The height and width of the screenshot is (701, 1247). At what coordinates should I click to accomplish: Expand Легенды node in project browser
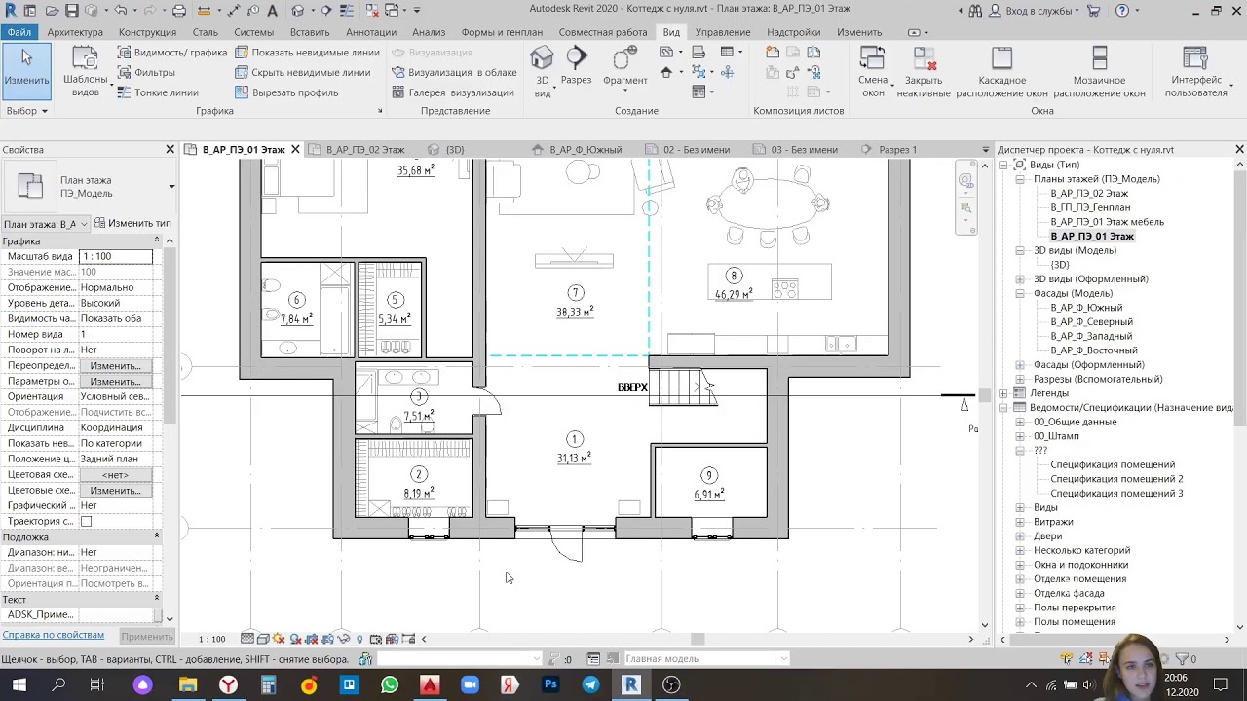1003,393
